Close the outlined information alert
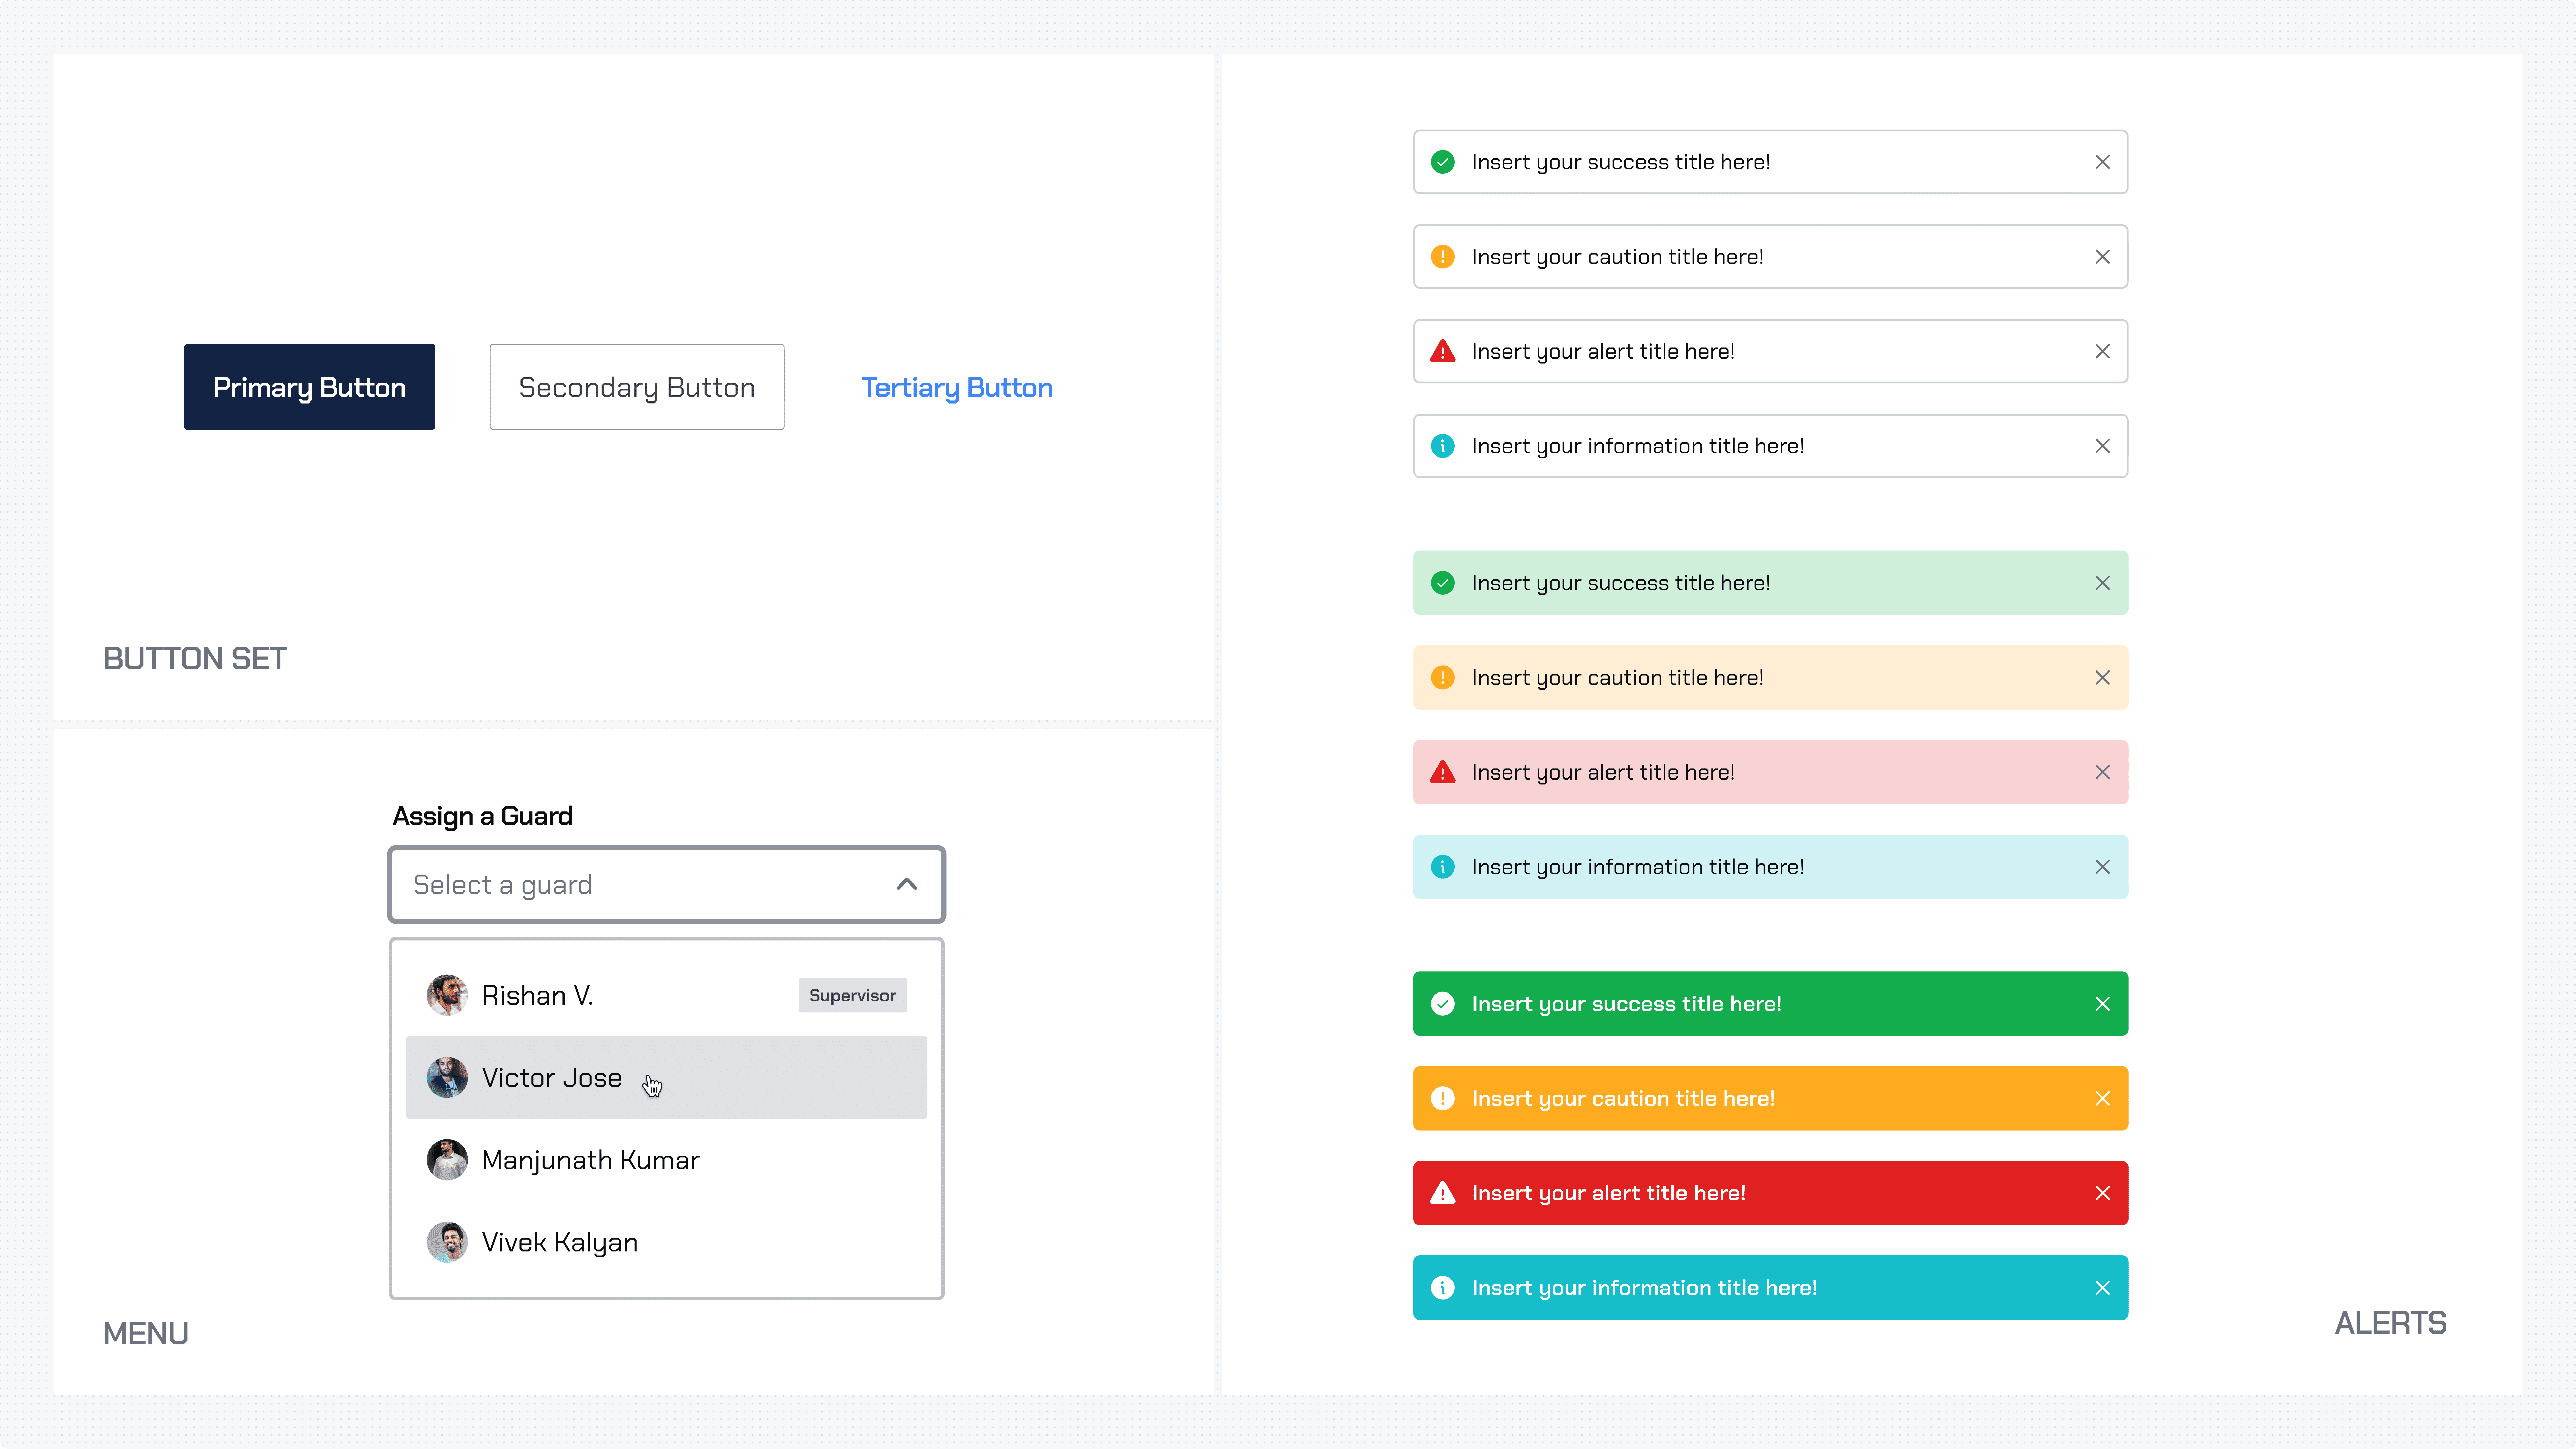2576x1449 pixels. 2102,446
